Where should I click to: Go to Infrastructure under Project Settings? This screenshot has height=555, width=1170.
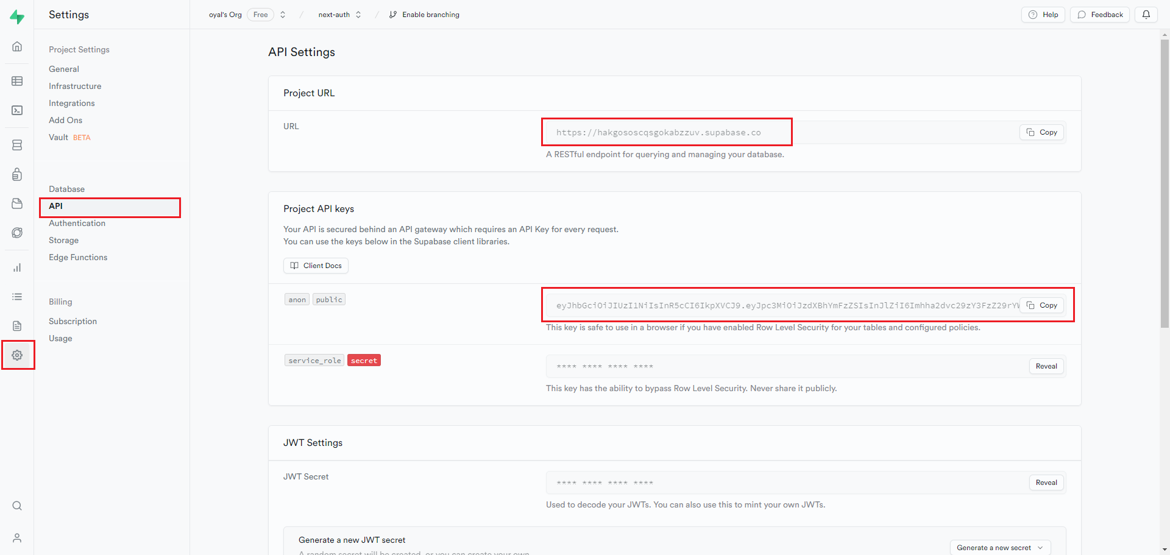(x=75, y=87)
